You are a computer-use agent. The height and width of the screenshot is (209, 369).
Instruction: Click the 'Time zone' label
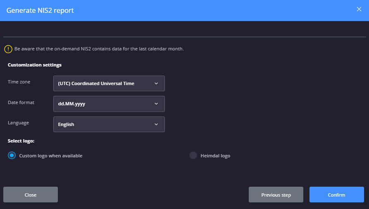[19, 82]
